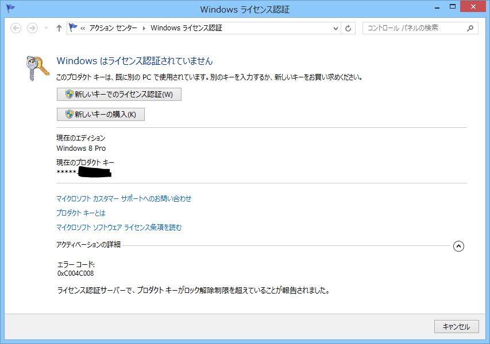Open the プロダクト キーとは link

coord(80,213)
